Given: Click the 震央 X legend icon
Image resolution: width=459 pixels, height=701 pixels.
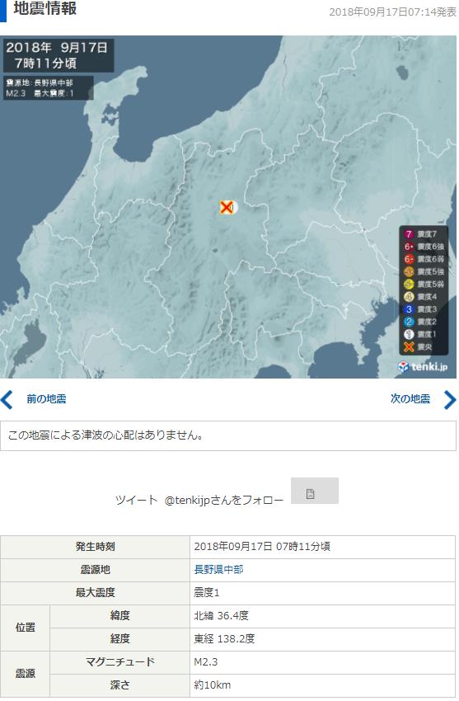Looking at the screenshot, I should (409, 346).
